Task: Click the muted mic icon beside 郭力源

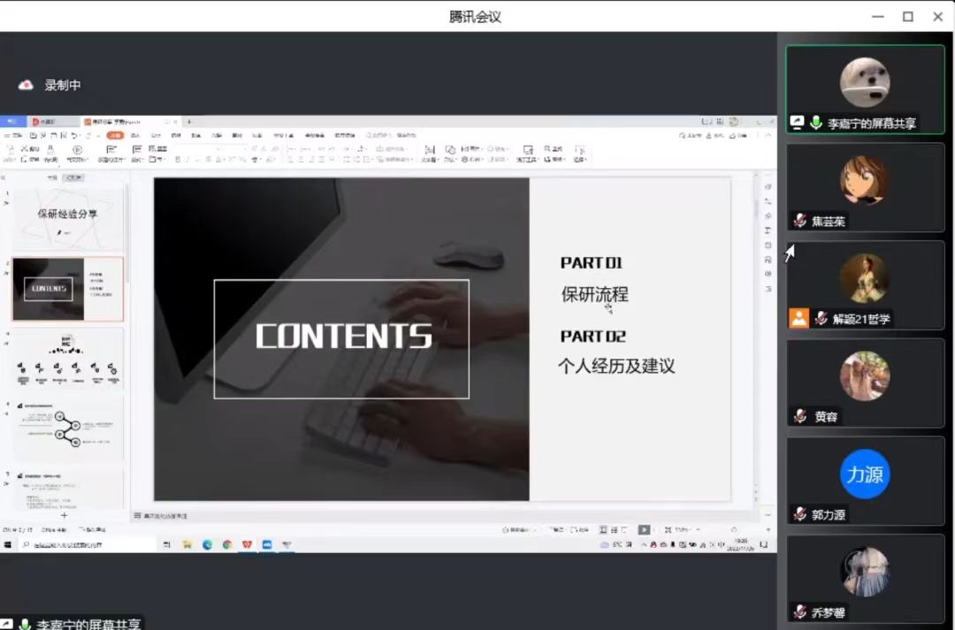Action: tap(800, 513)
